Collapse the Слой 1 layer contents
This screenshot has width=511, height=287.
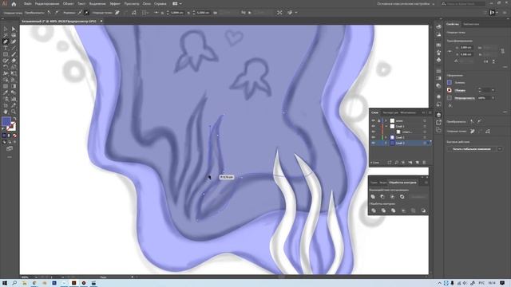pyautogui.click(x=386, y=126)
